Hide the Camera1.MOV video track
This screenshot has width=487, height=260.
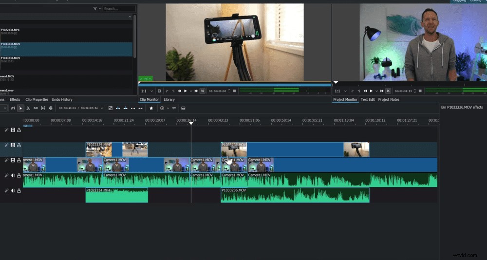point(13,160)
